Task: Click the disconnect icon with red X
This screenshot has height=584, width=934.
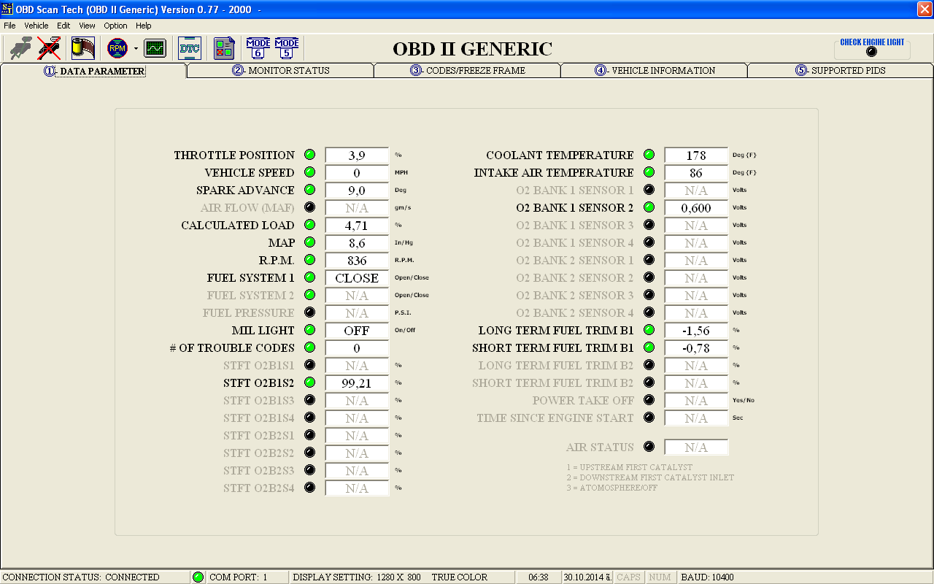Action: 49,49
